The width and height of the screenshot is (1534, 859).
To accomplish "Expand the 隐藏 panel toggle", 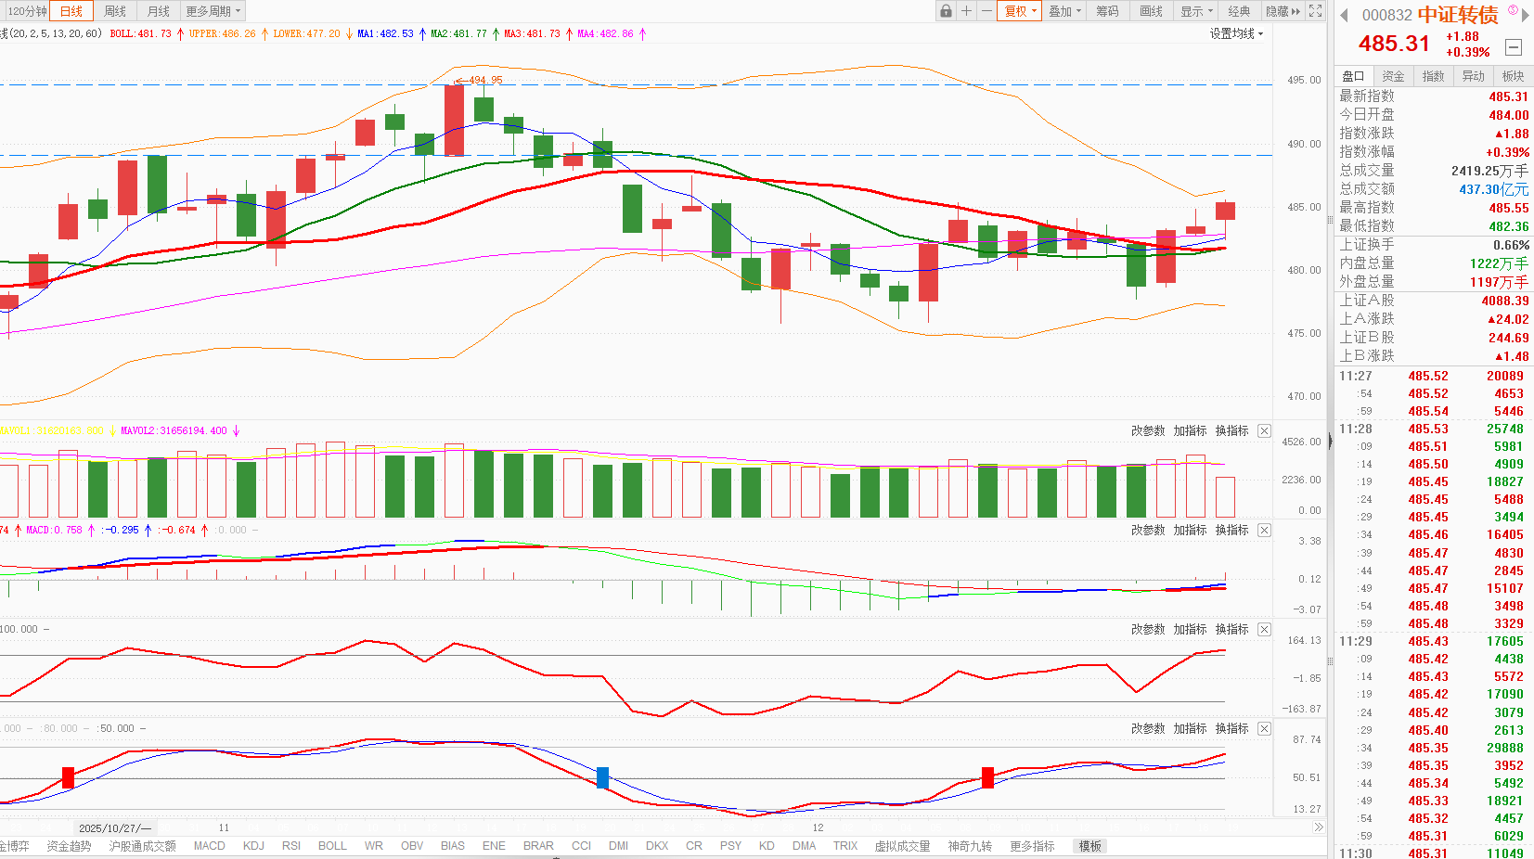I will click(1283, 11).
